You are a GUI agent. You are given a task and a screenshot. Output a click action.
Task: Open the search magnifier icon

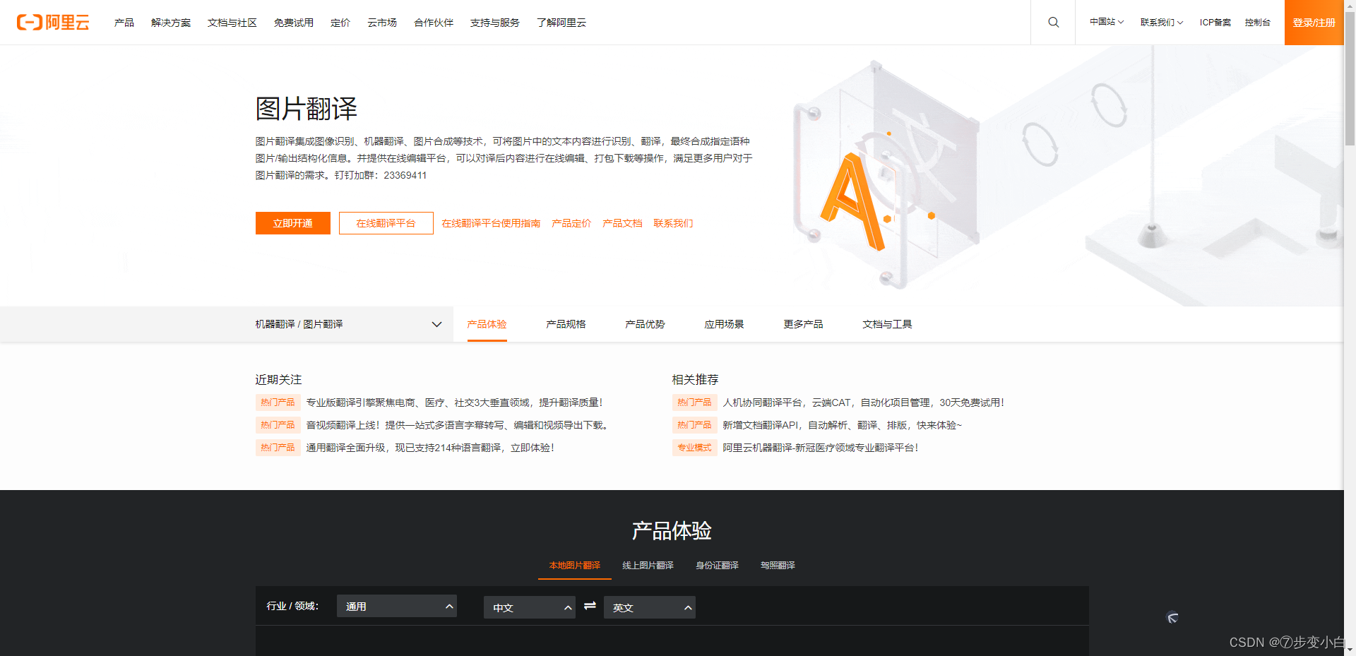pos(1053,23)
